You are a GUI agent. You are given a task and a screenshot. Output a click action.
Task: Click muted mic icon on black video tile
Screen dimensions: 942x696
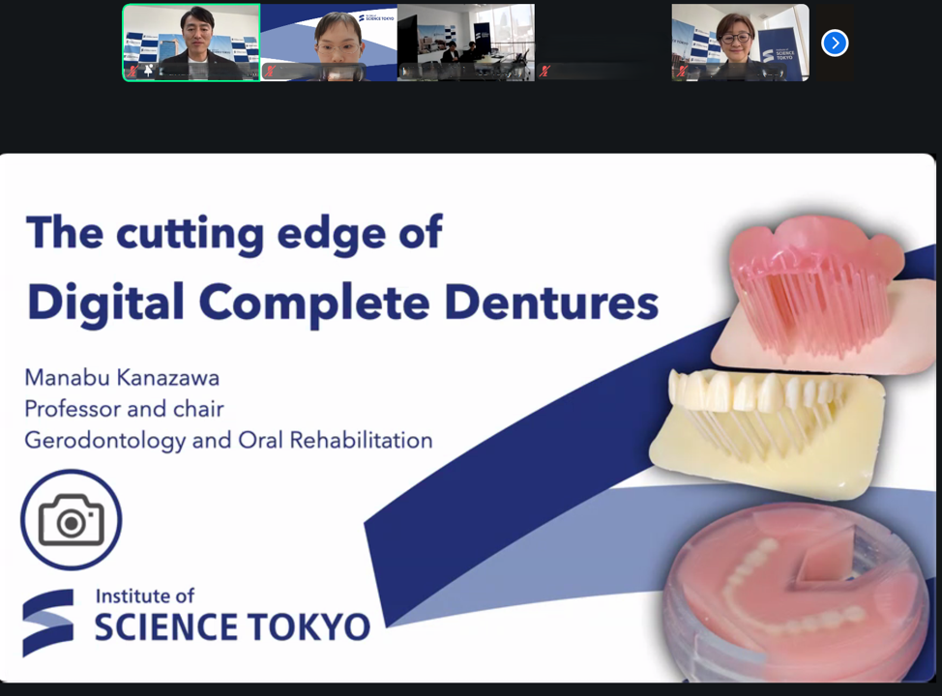[x=545, y=72]
